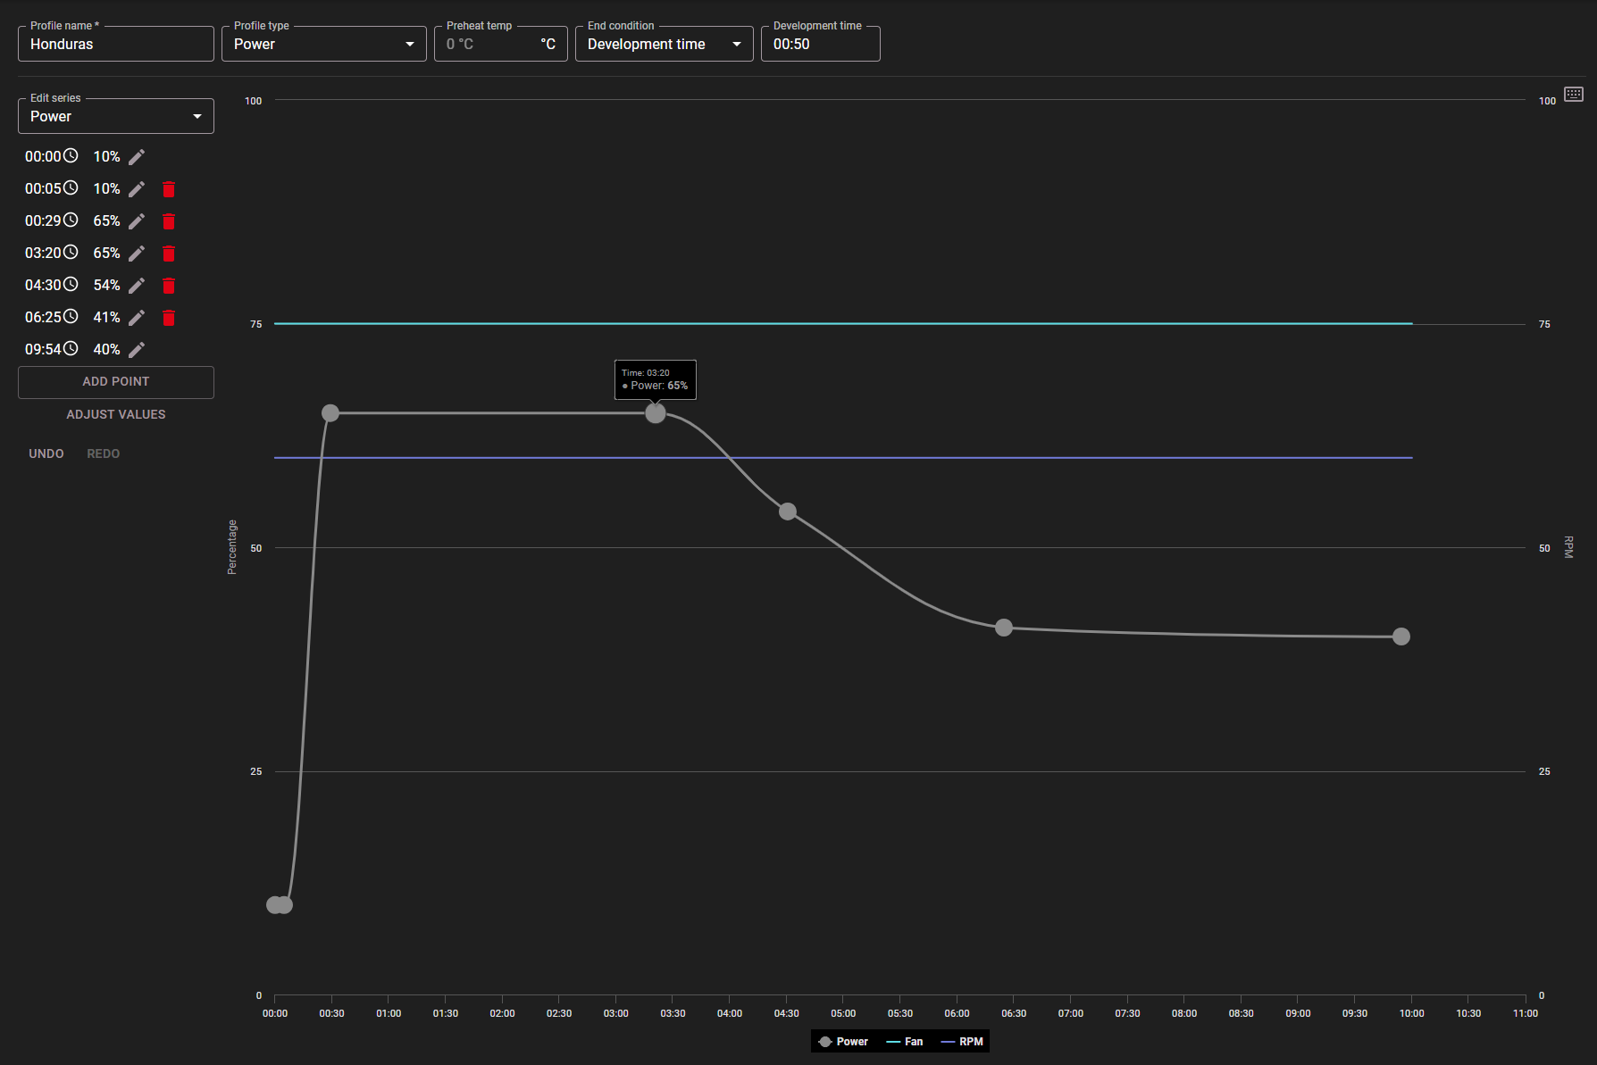The width and height of the screenshot is (1597, 1065).
Task: Click the clock icon beside 03:20
Action: [71, 252]
